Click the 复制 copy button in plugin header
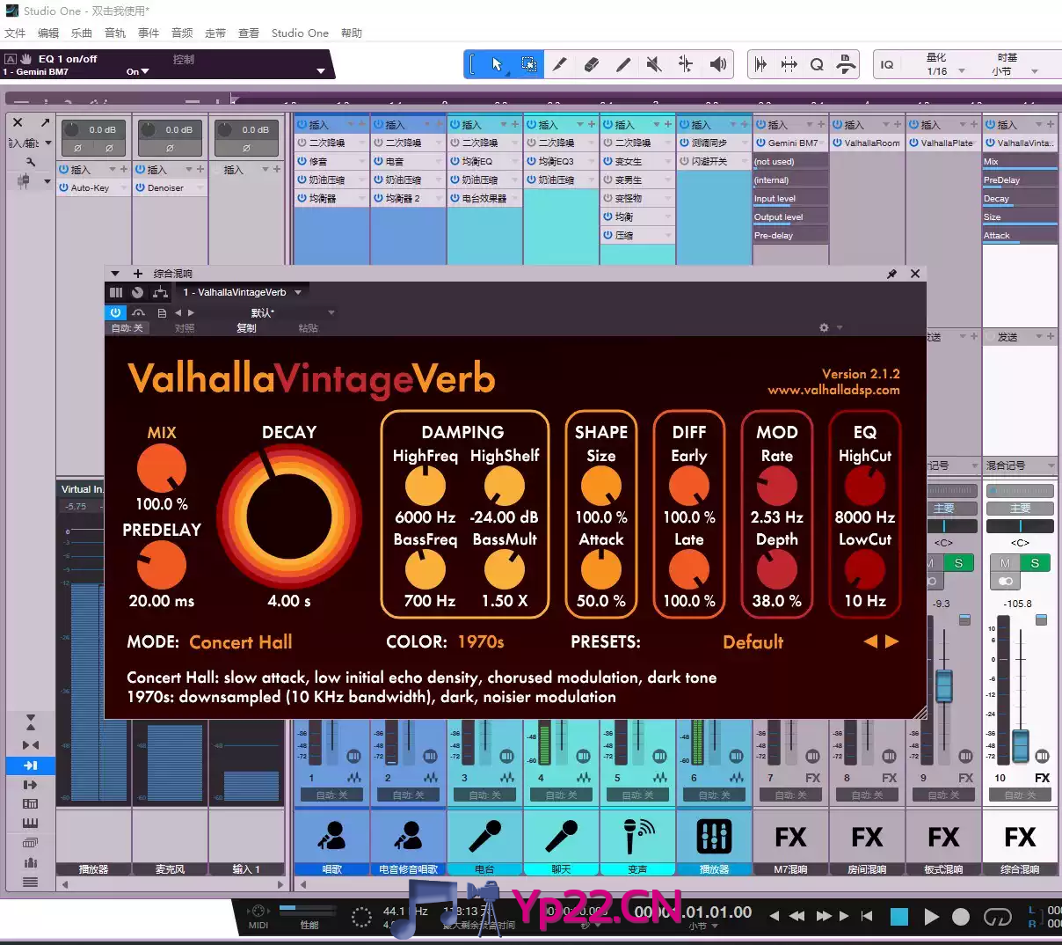Screen dimensions: 1062x945 pyautogui.click(x=246, y=328)
